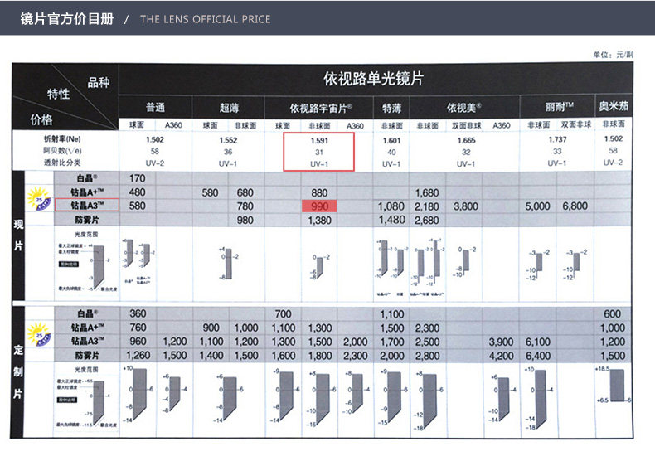Select the 超薄 column header
The height and width of the screenshot is (466, 655).
point(229,109)
